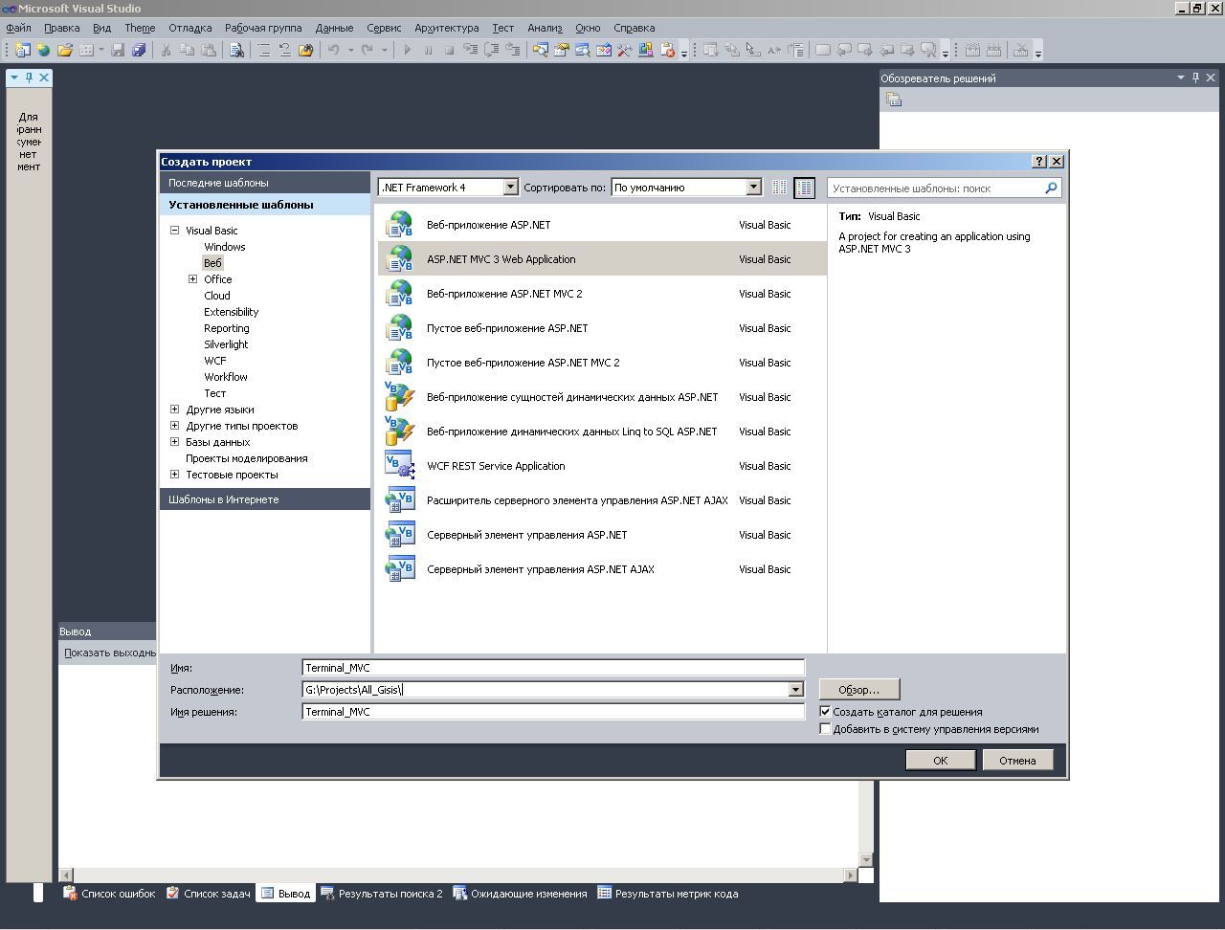
Task: Click the New Web Site toolbar icon
Action: click(x=43, y=50)
